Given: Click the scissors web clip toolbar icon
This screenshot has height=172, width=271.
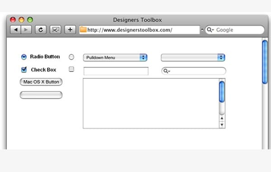Looking at the screenshot, I should tap(55, 30).
